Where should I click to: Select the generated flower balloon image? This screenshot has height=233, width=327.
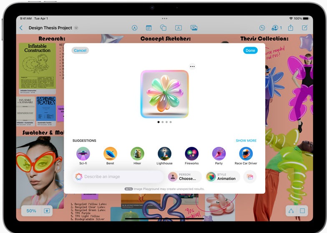[164, 94]
